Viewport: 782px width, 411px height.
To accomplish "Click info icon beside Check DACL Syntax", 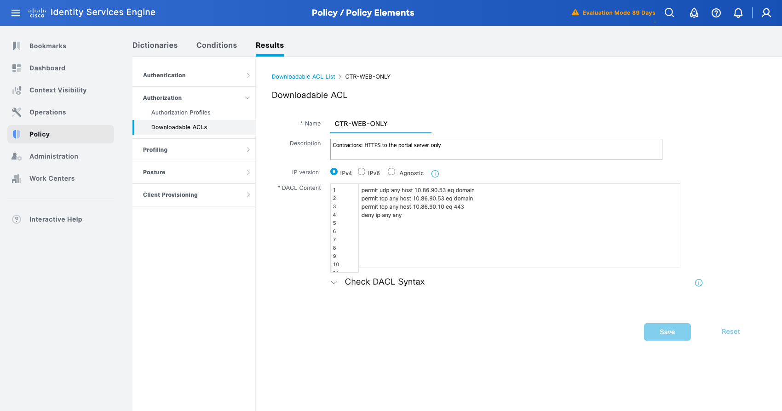I will [699, 283].
